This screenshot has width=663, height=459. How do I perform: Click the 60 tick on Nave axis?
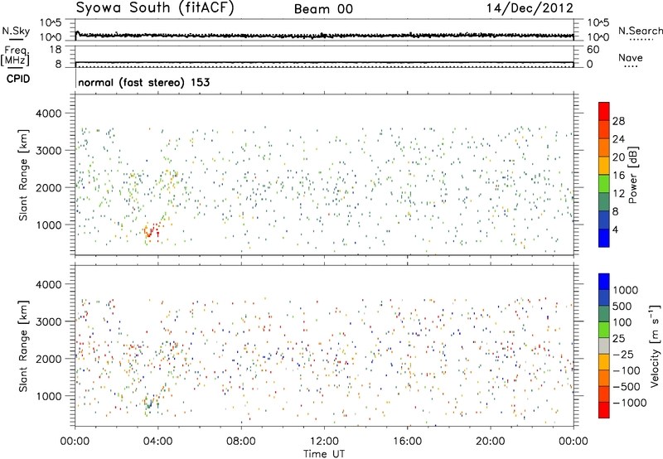click(593, 50)
